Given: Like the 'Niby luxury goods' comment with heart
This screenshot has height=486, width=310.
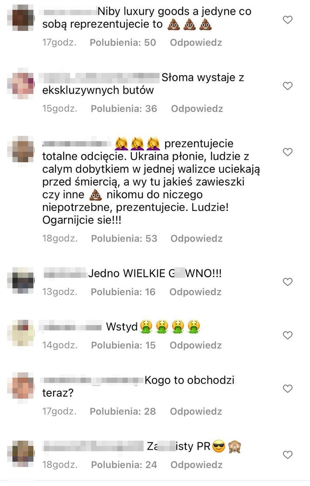Looking at the screenshot, I should coord(287,20).
